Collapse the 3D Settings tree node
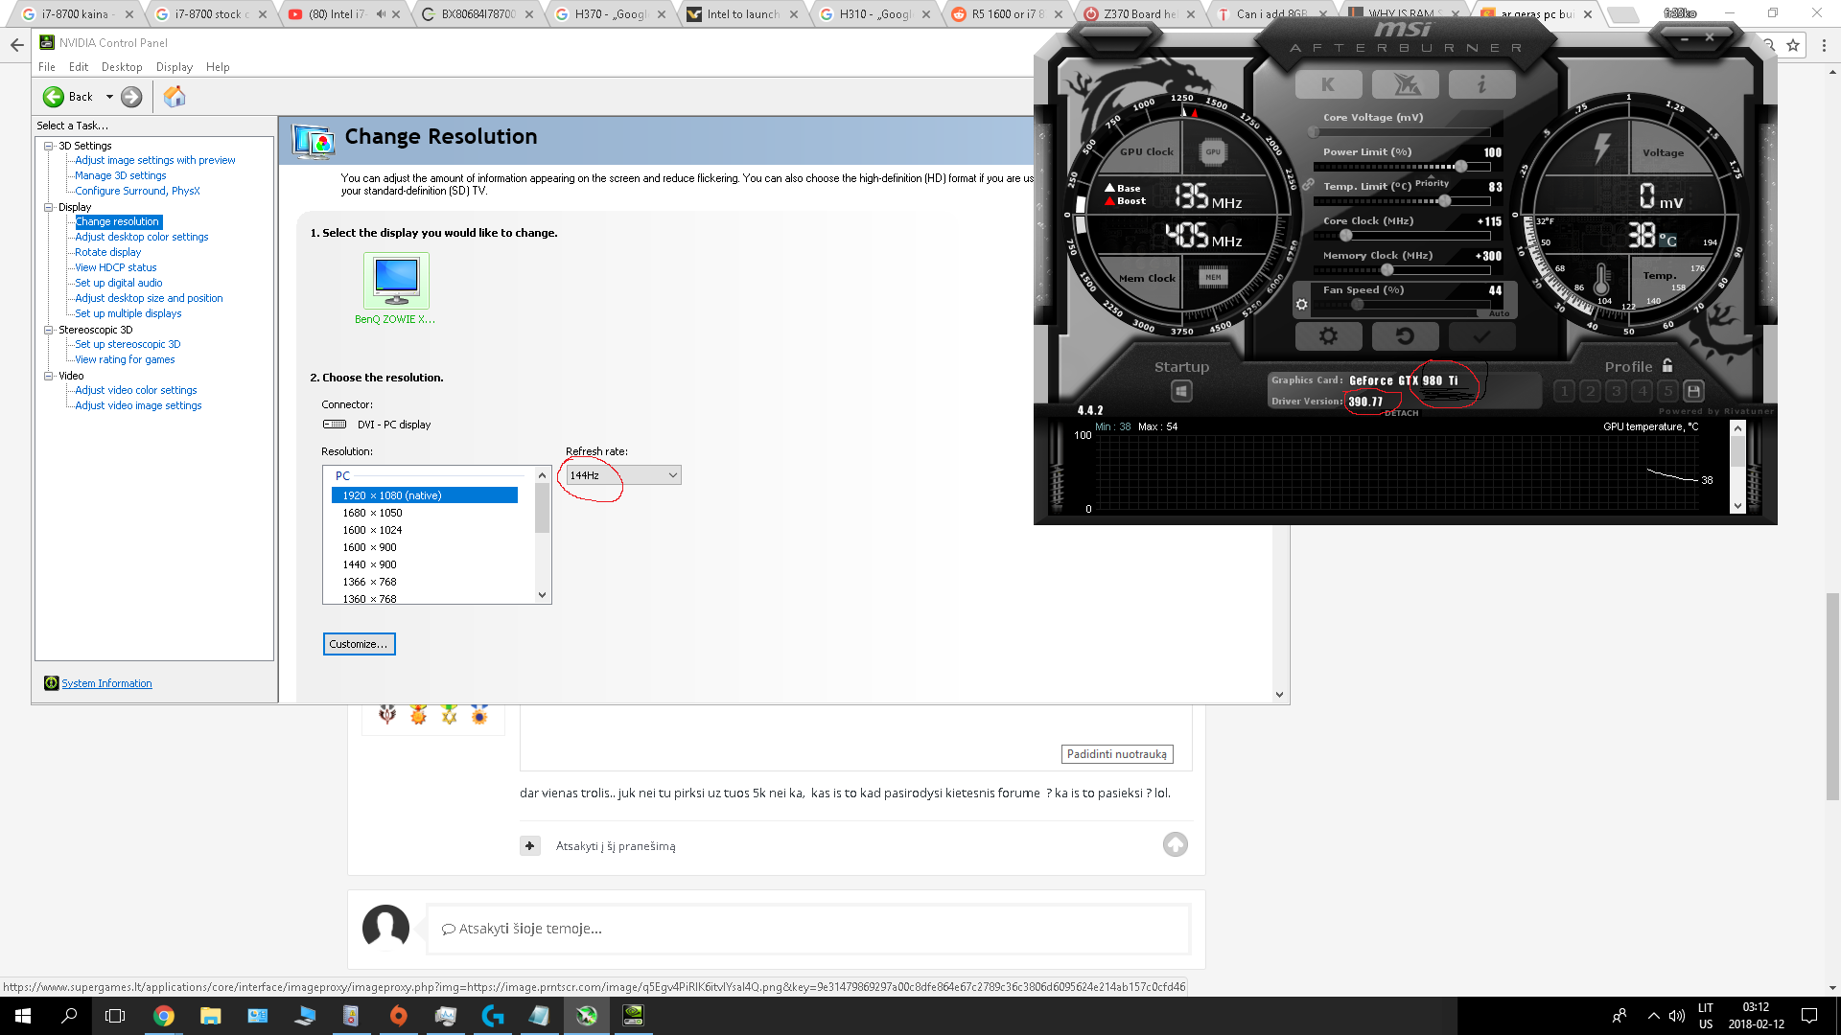 pyautogui.click(x=49, y=146)
